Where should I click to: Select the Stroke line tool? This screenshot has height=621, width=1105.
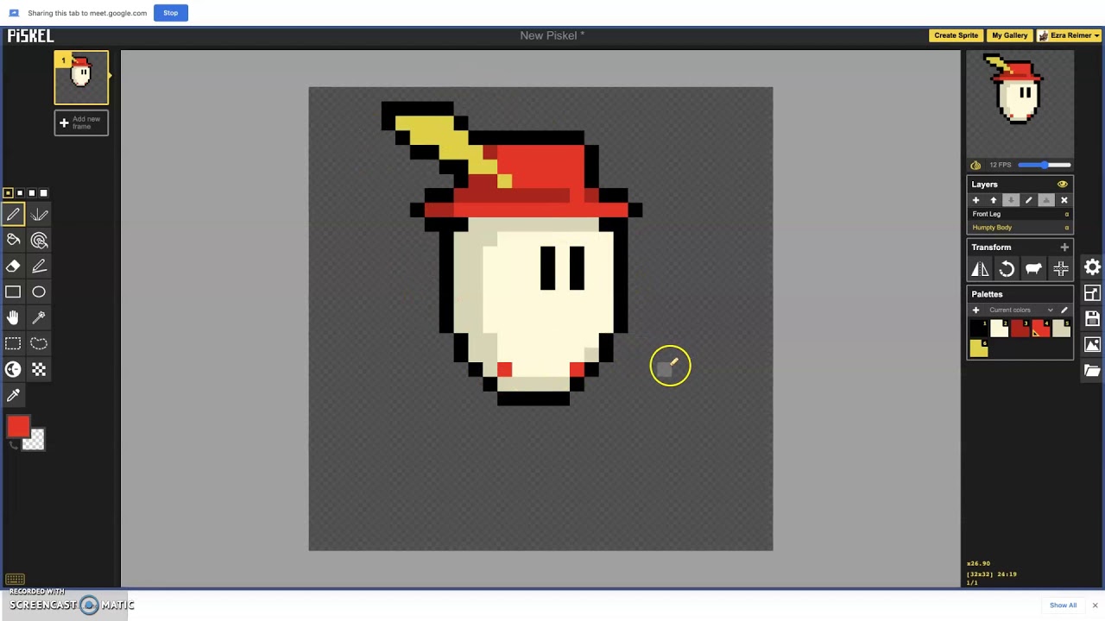(x=39, y=267)
